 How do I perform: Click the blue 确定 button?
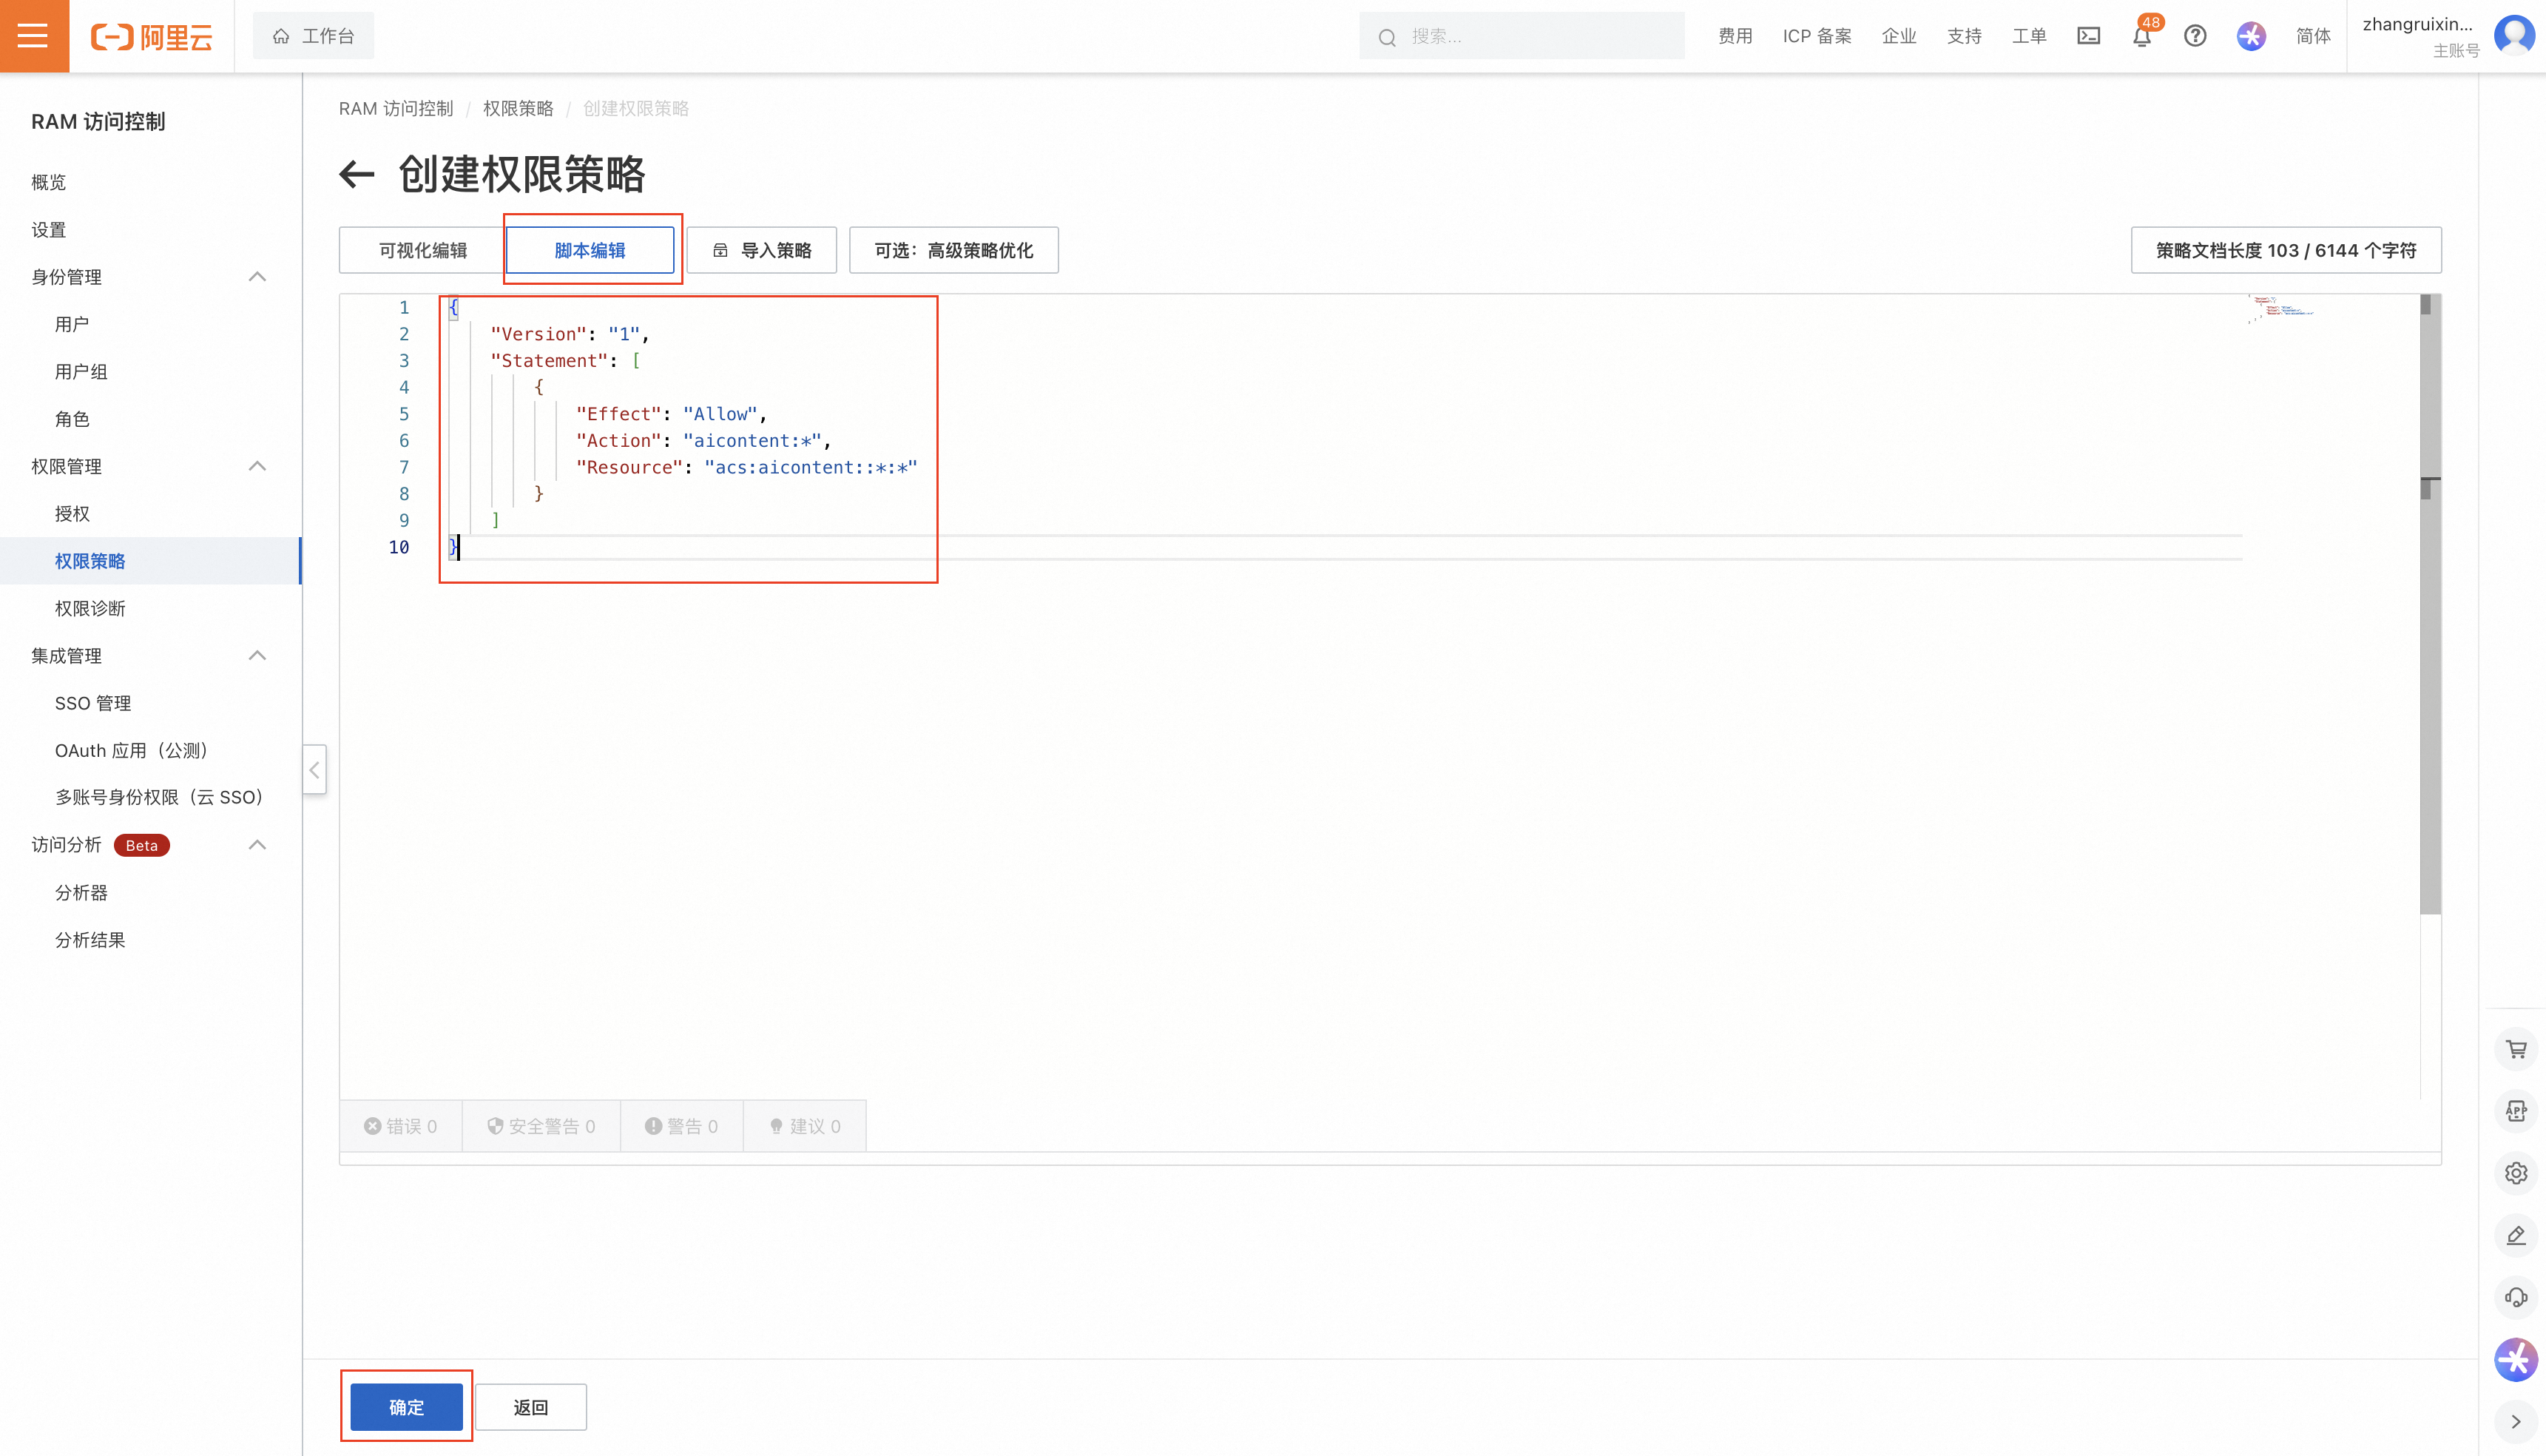pyautogui.click(x=406, y=1407)
